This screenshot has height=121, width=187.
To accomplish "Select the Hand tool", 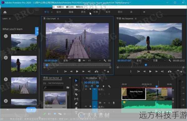I will [x=76, y=108].
